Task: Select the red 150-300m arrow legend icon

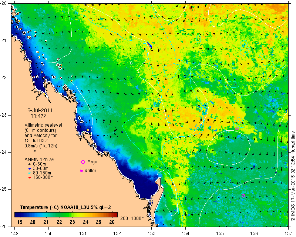Action: tap(30, 178)
